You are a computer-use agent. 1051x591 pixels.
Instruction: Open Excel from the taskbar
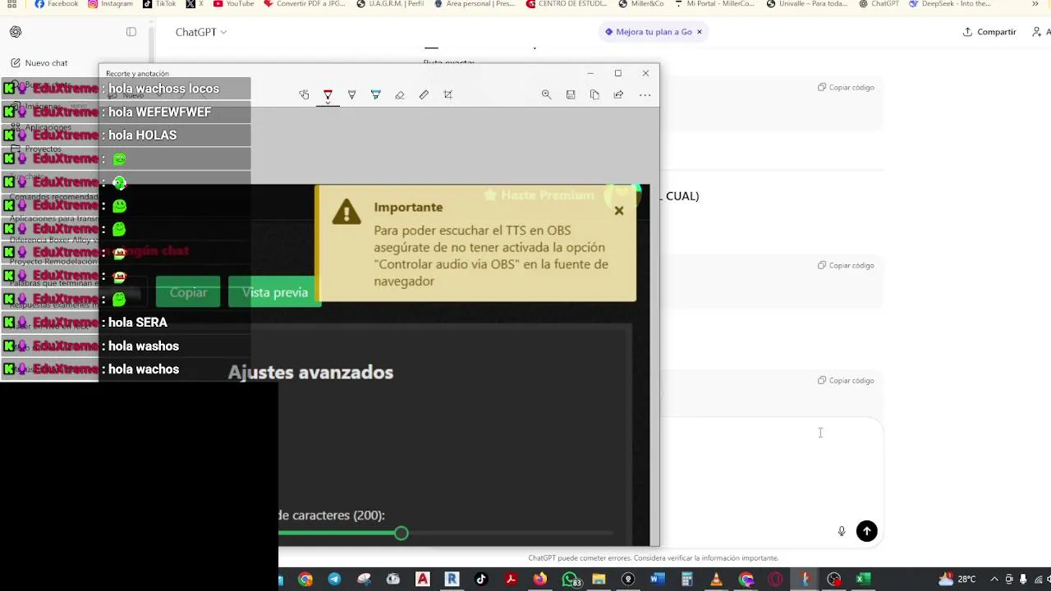pyautogui.click(x=863, y=580)
